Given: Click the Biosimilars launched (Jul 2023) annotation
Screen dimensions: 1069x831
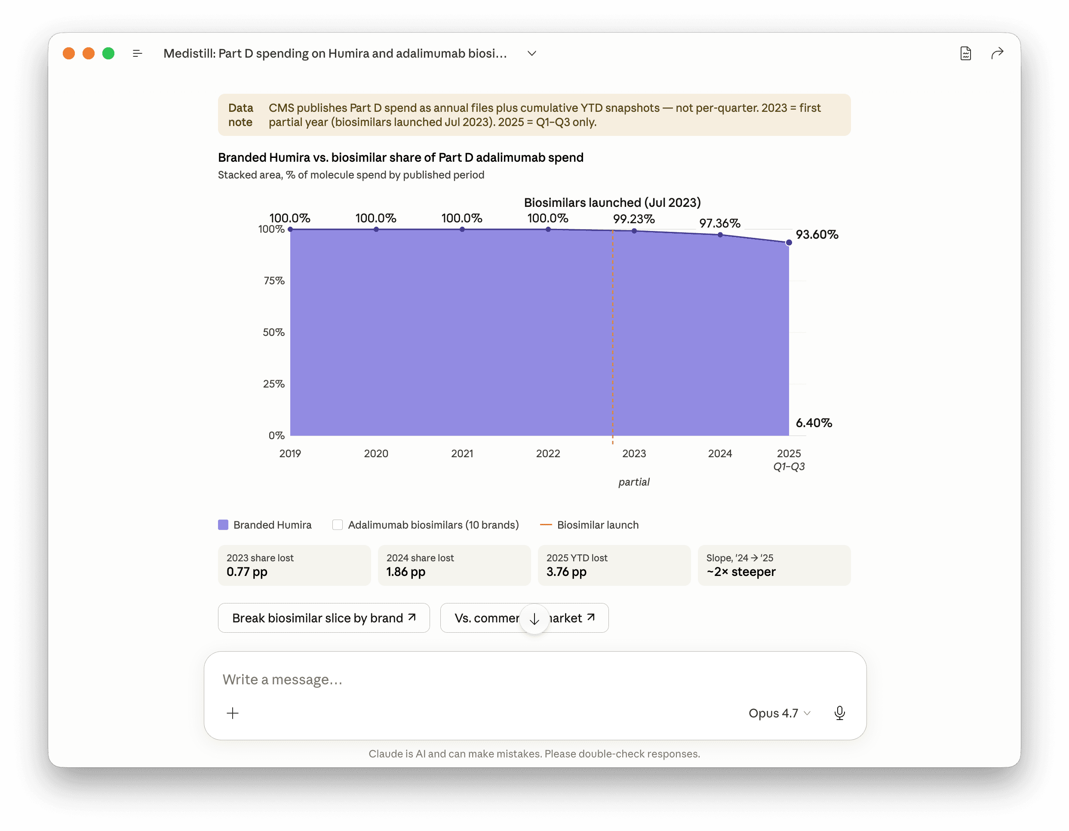Looking at the screenshot, I should pyautogui.click(x=612, y=202).
